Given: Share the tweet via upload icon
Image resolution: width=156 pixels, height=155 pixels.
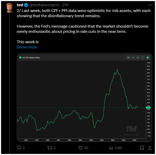Looking at the screenshot, I should 150,148.
